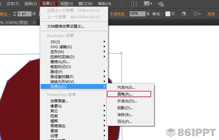This screenshot has width=219, height=140.
Task: Expand the 路径查找器(F) submenu
Action: pyautogui.click(x=74, y=77)
